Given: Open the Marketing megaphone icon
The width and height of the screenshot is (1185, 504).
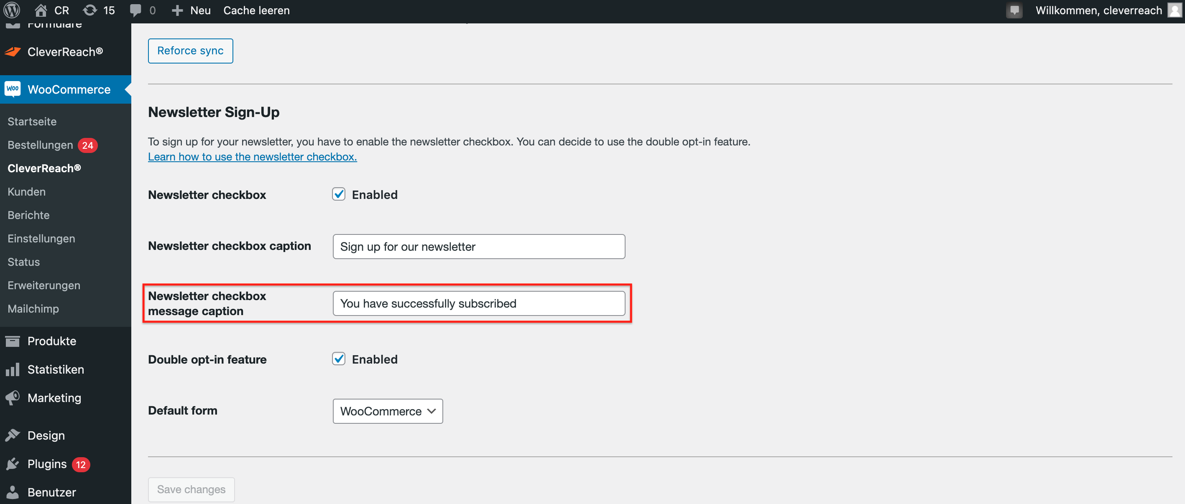Looking at the screenshot, I should (13, 398).
